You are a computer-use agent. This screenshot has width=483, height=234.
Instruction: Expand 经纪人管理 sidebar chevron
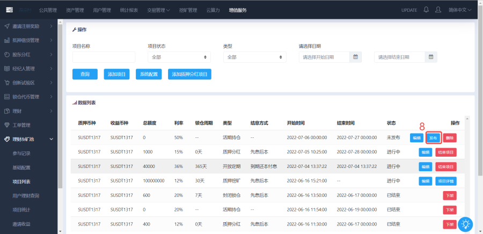pos(51,69)
